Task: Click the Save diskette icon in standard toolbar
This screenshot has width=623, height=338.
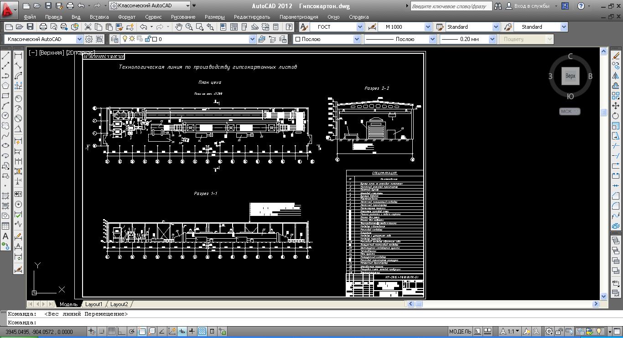Action: pyautogui.click(x=30, y=27)
